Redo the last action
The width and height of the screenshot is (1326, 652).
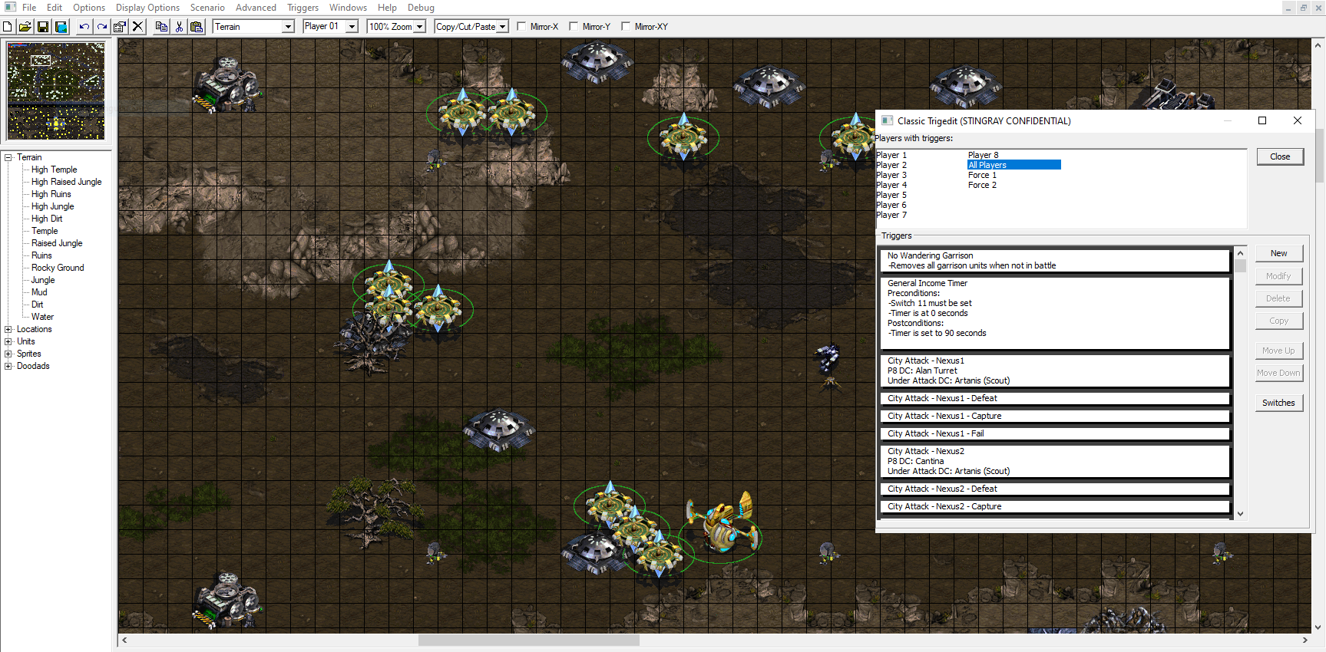click(101, 27)
